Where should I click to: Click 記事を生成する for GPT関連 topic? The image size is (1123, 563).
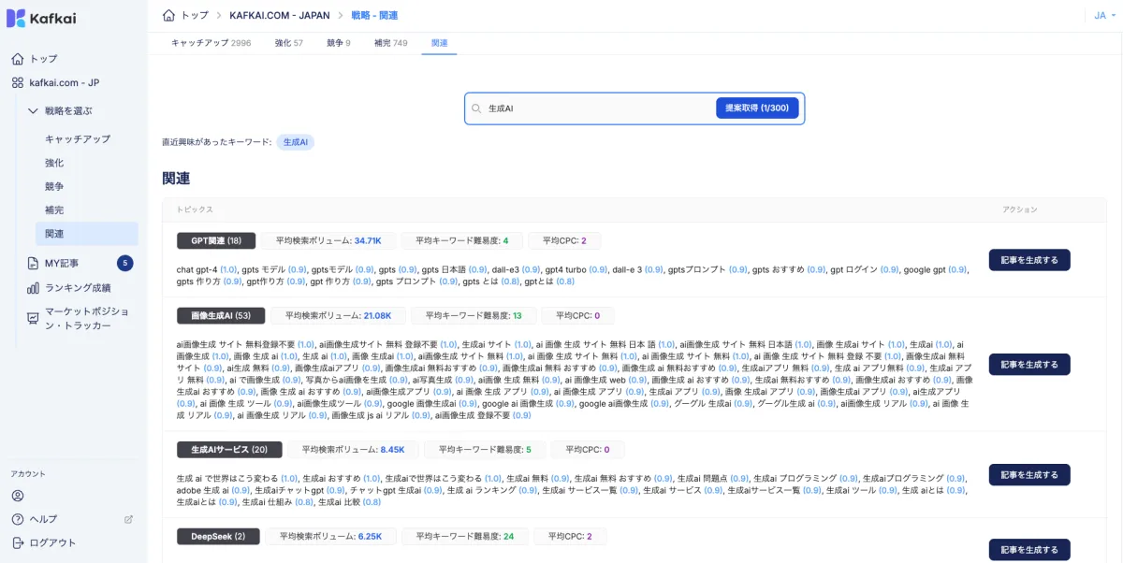click(1029, 259)
